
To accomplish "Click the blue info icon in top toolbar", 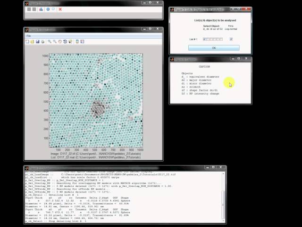I will 48,9.
